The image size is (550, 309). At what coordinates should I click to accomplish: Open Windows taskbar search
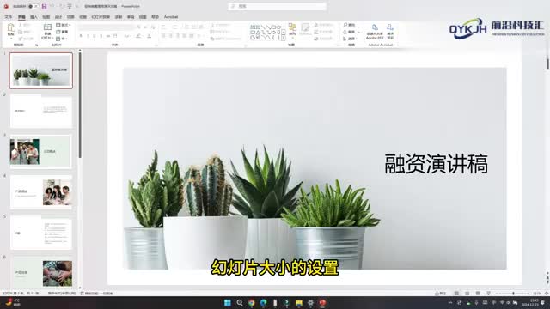[240, 302]
